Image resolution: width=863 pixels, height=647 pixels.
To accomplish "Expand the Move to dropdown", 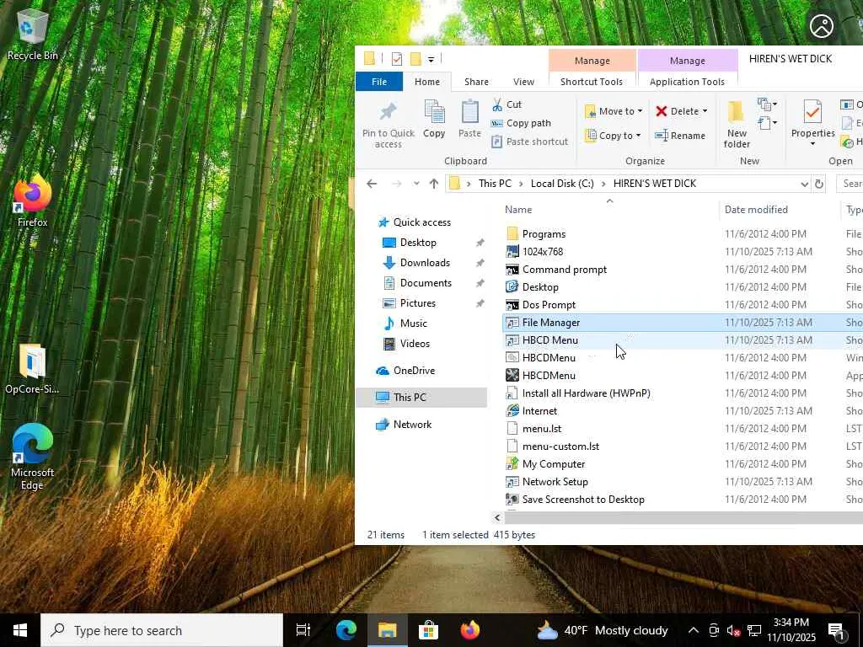I will (640, 111).
